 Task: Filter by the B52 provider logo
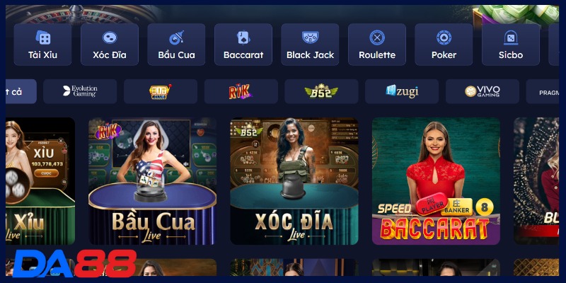coord(321,91)
